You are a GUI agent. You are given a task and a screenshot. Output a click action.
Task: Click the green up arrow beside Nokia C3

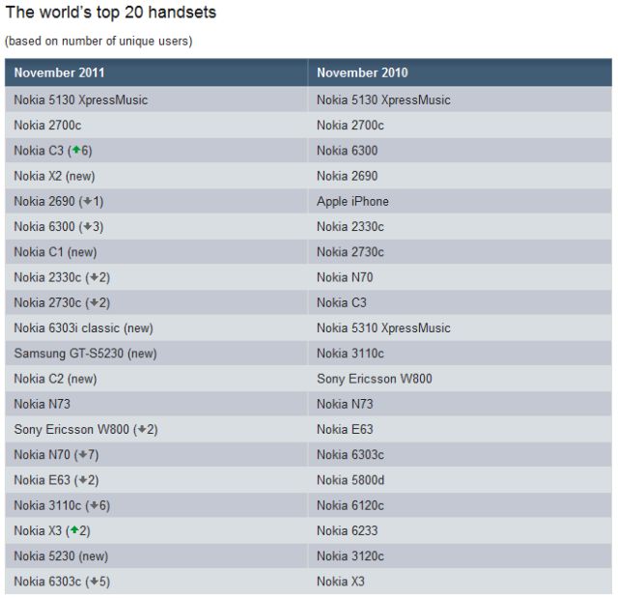tap(76, 150)
